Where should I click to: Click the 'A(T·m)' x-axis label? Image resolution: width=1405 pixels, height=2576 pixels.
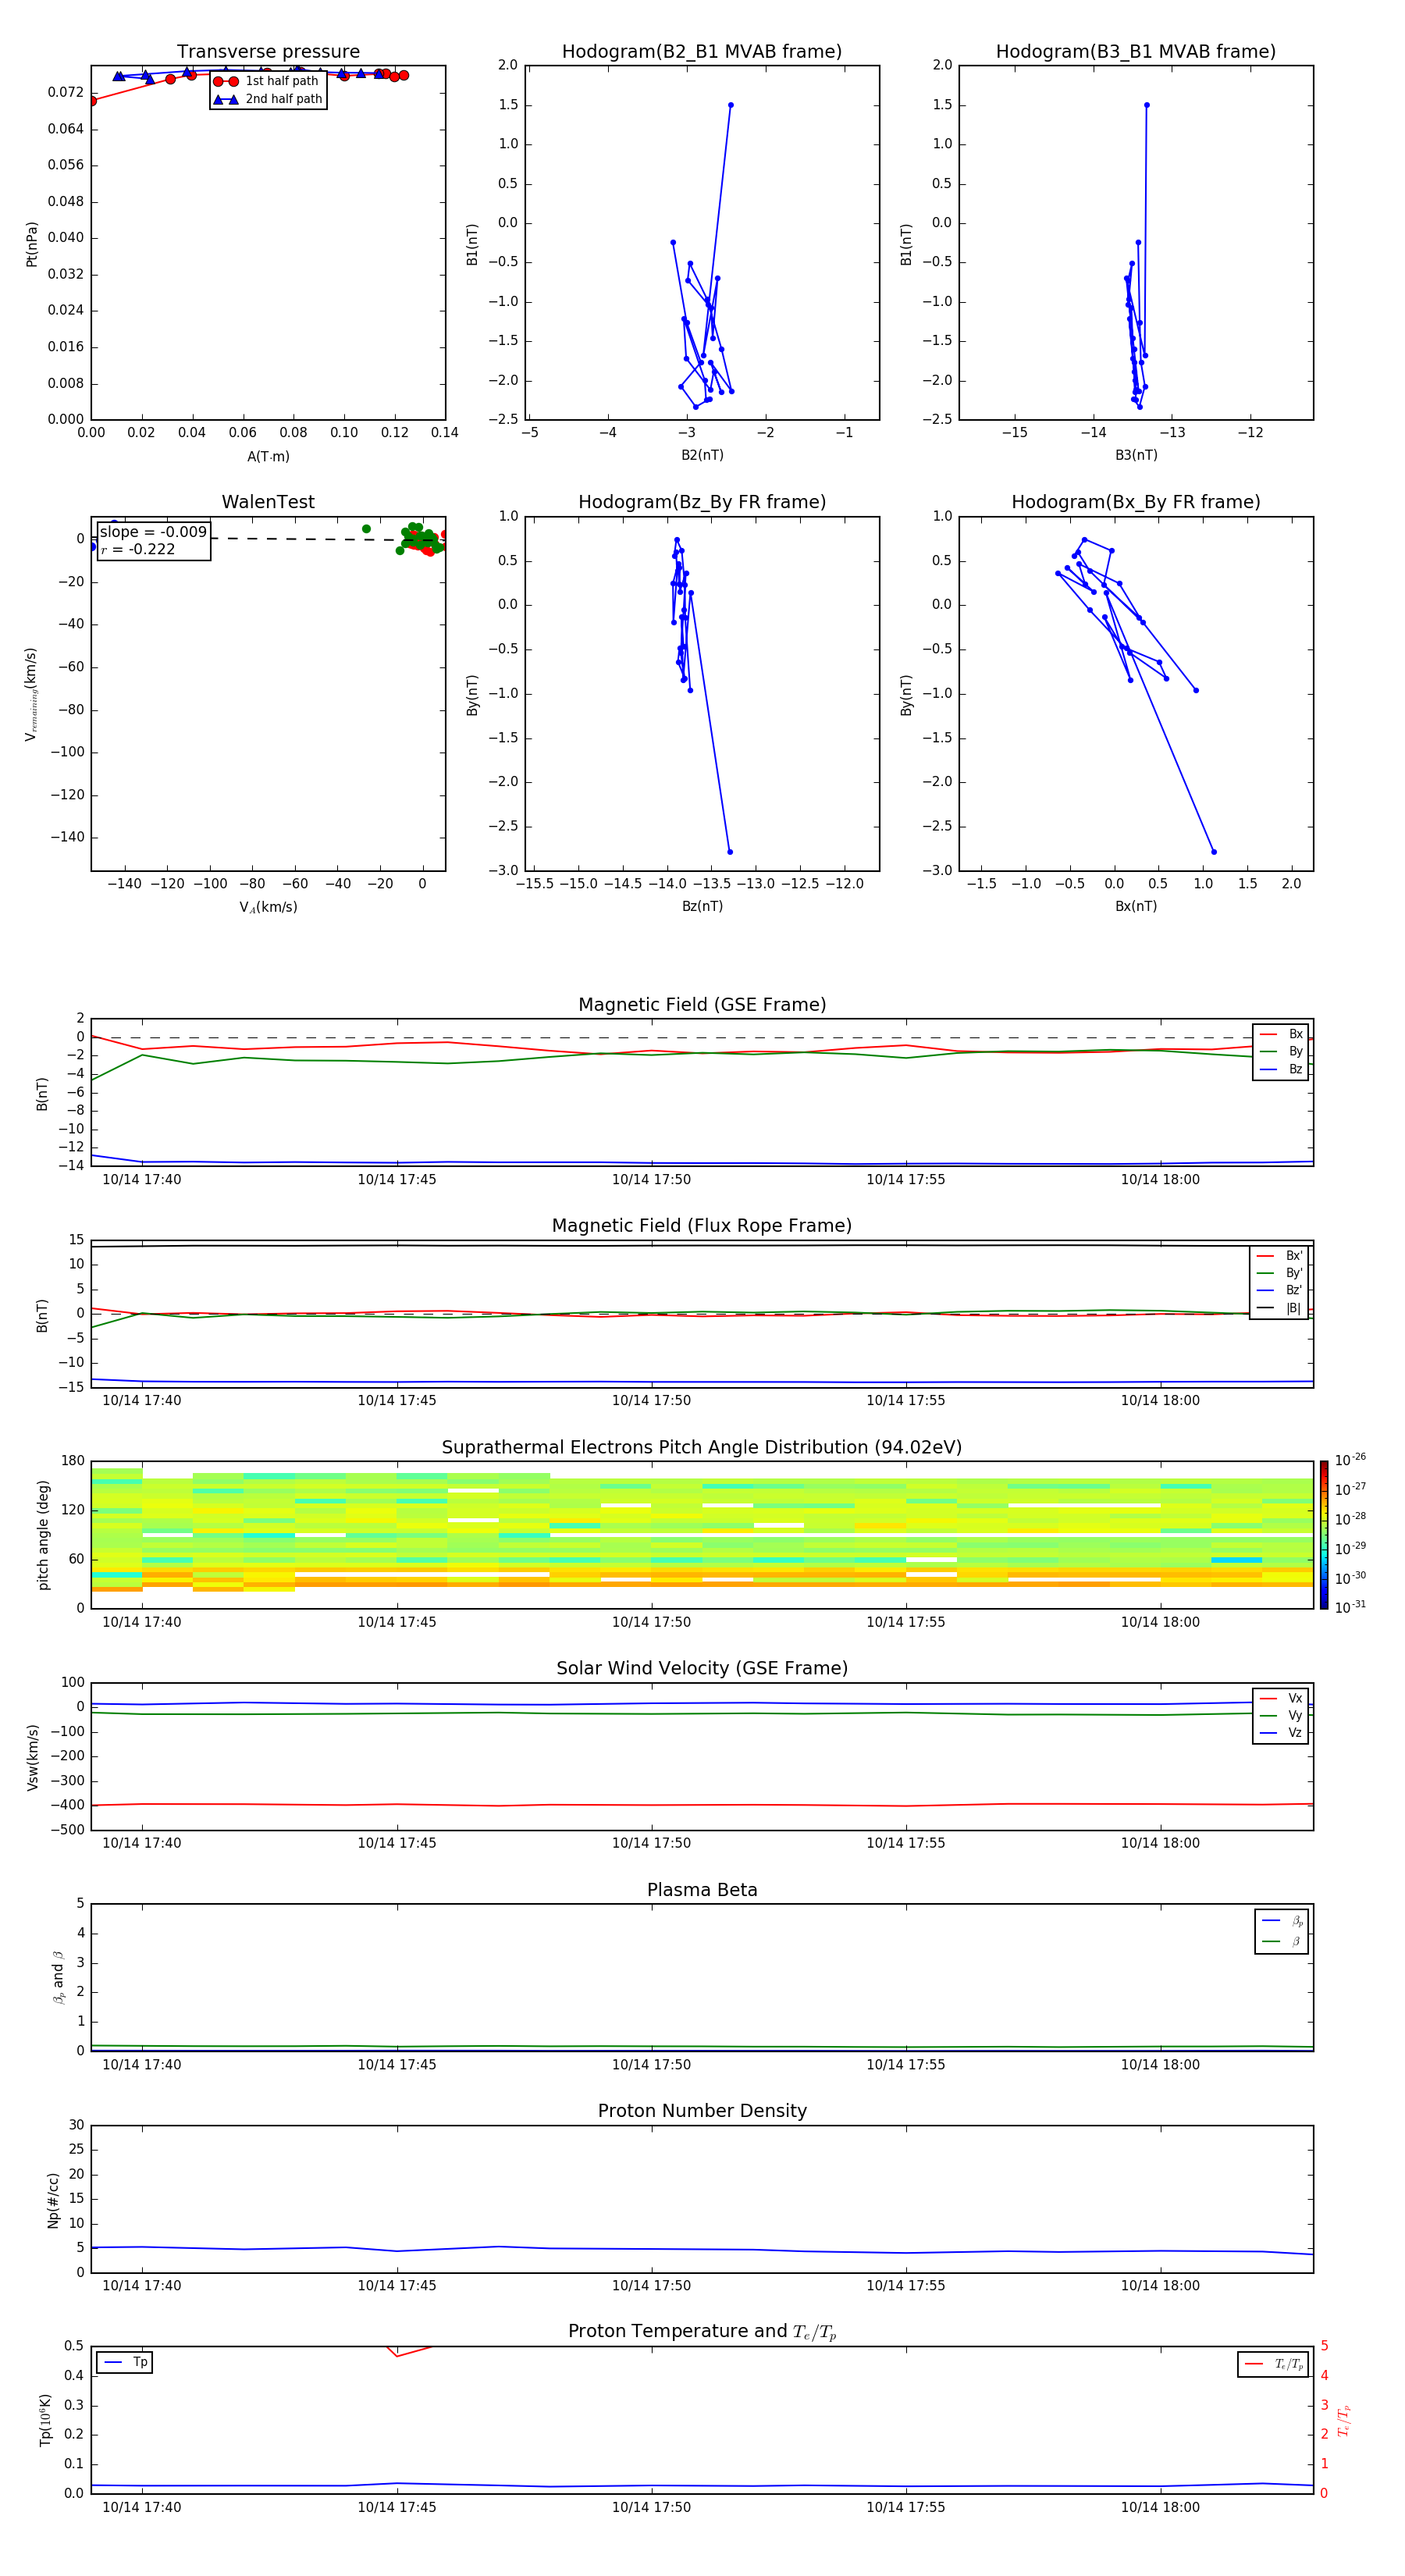coord(268,457)
